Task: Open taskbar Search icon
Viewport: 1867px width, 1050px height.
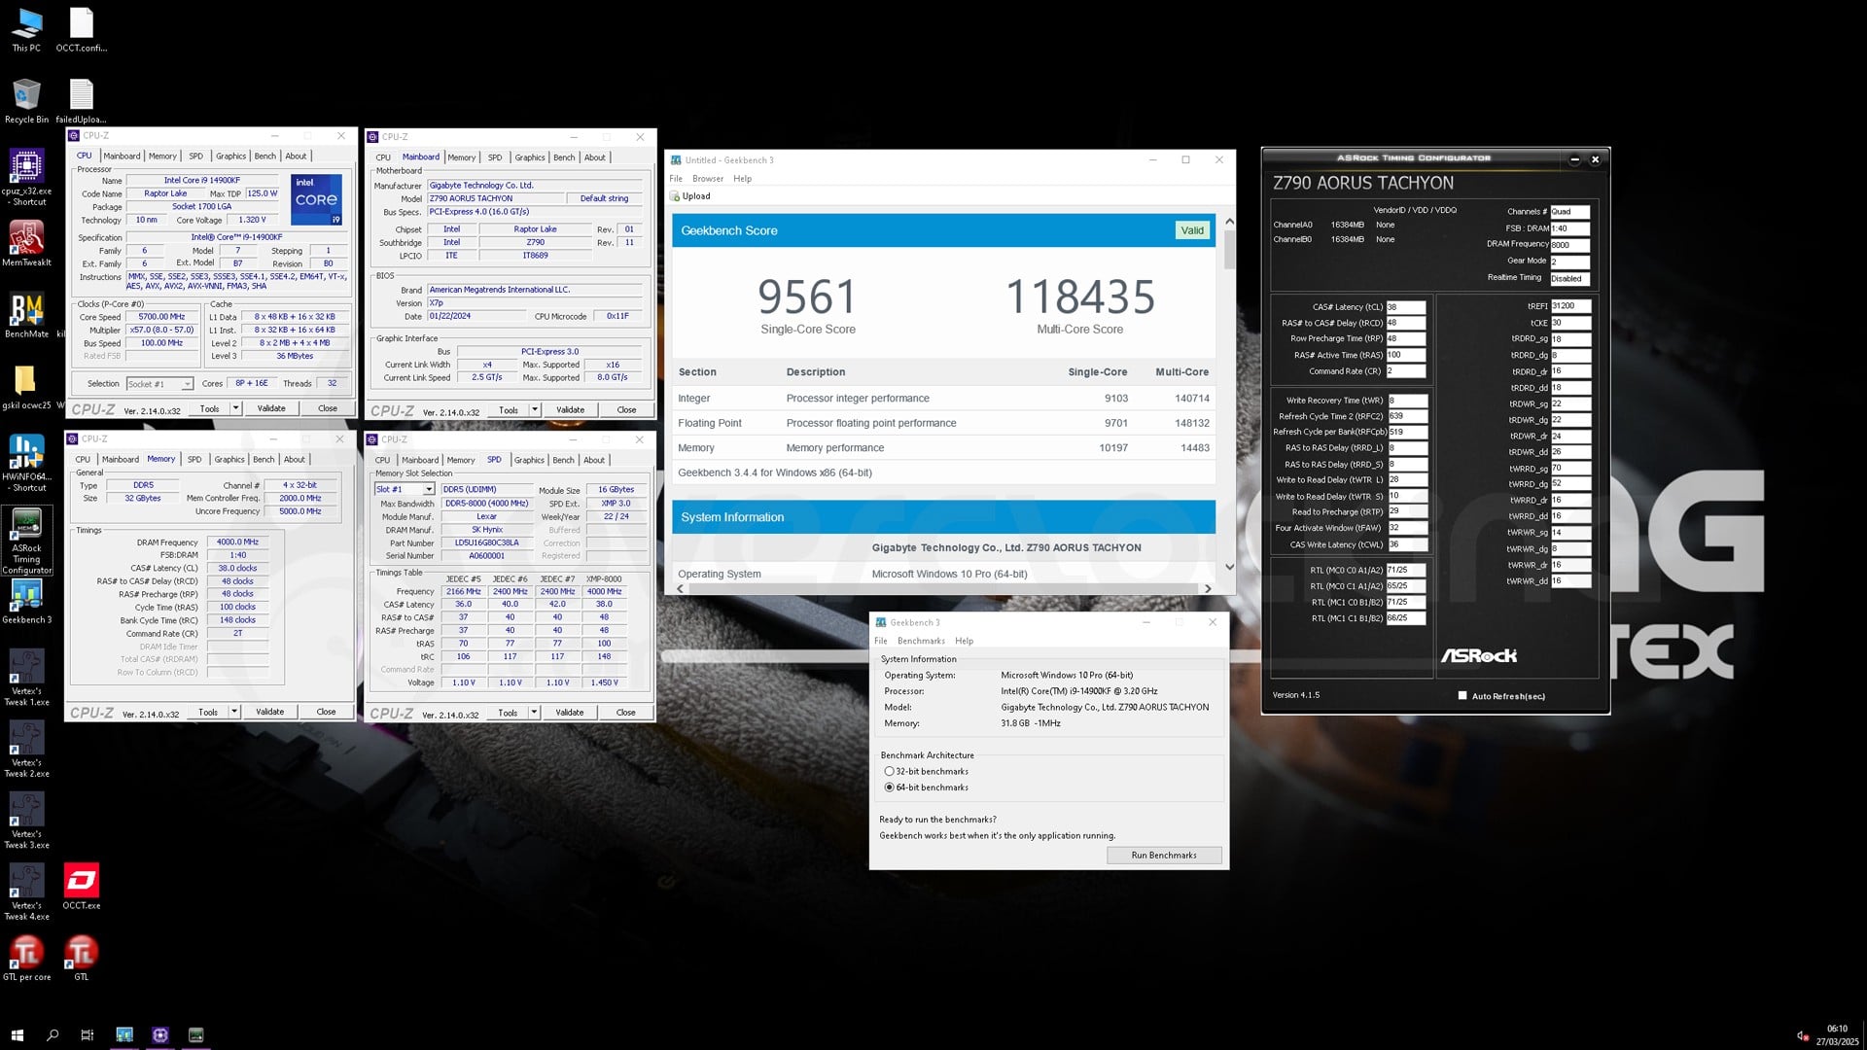Action: pyautogui.click(x=53, y=1035)
